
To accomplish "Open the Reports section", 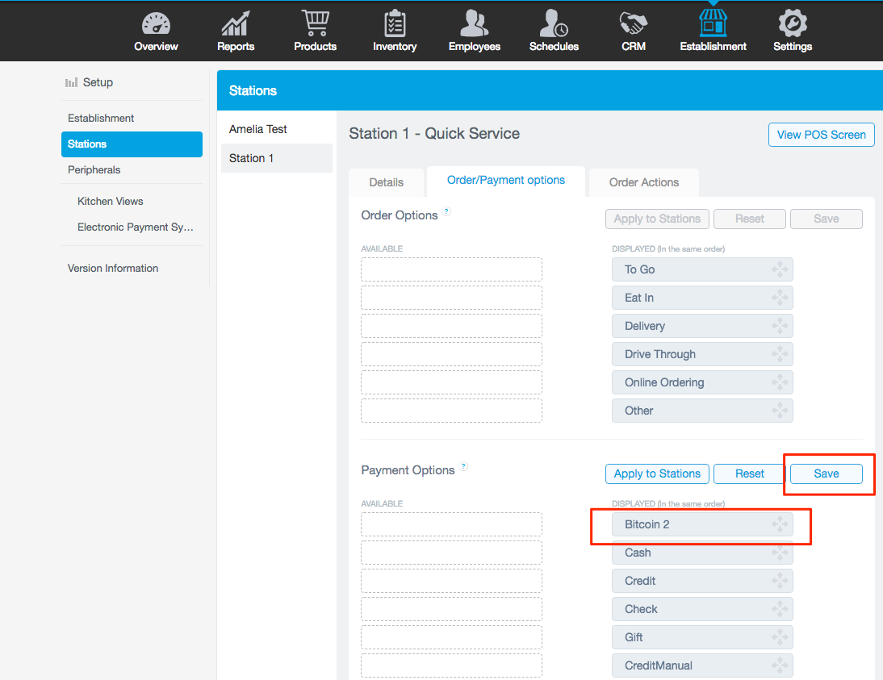I will 235,31.
